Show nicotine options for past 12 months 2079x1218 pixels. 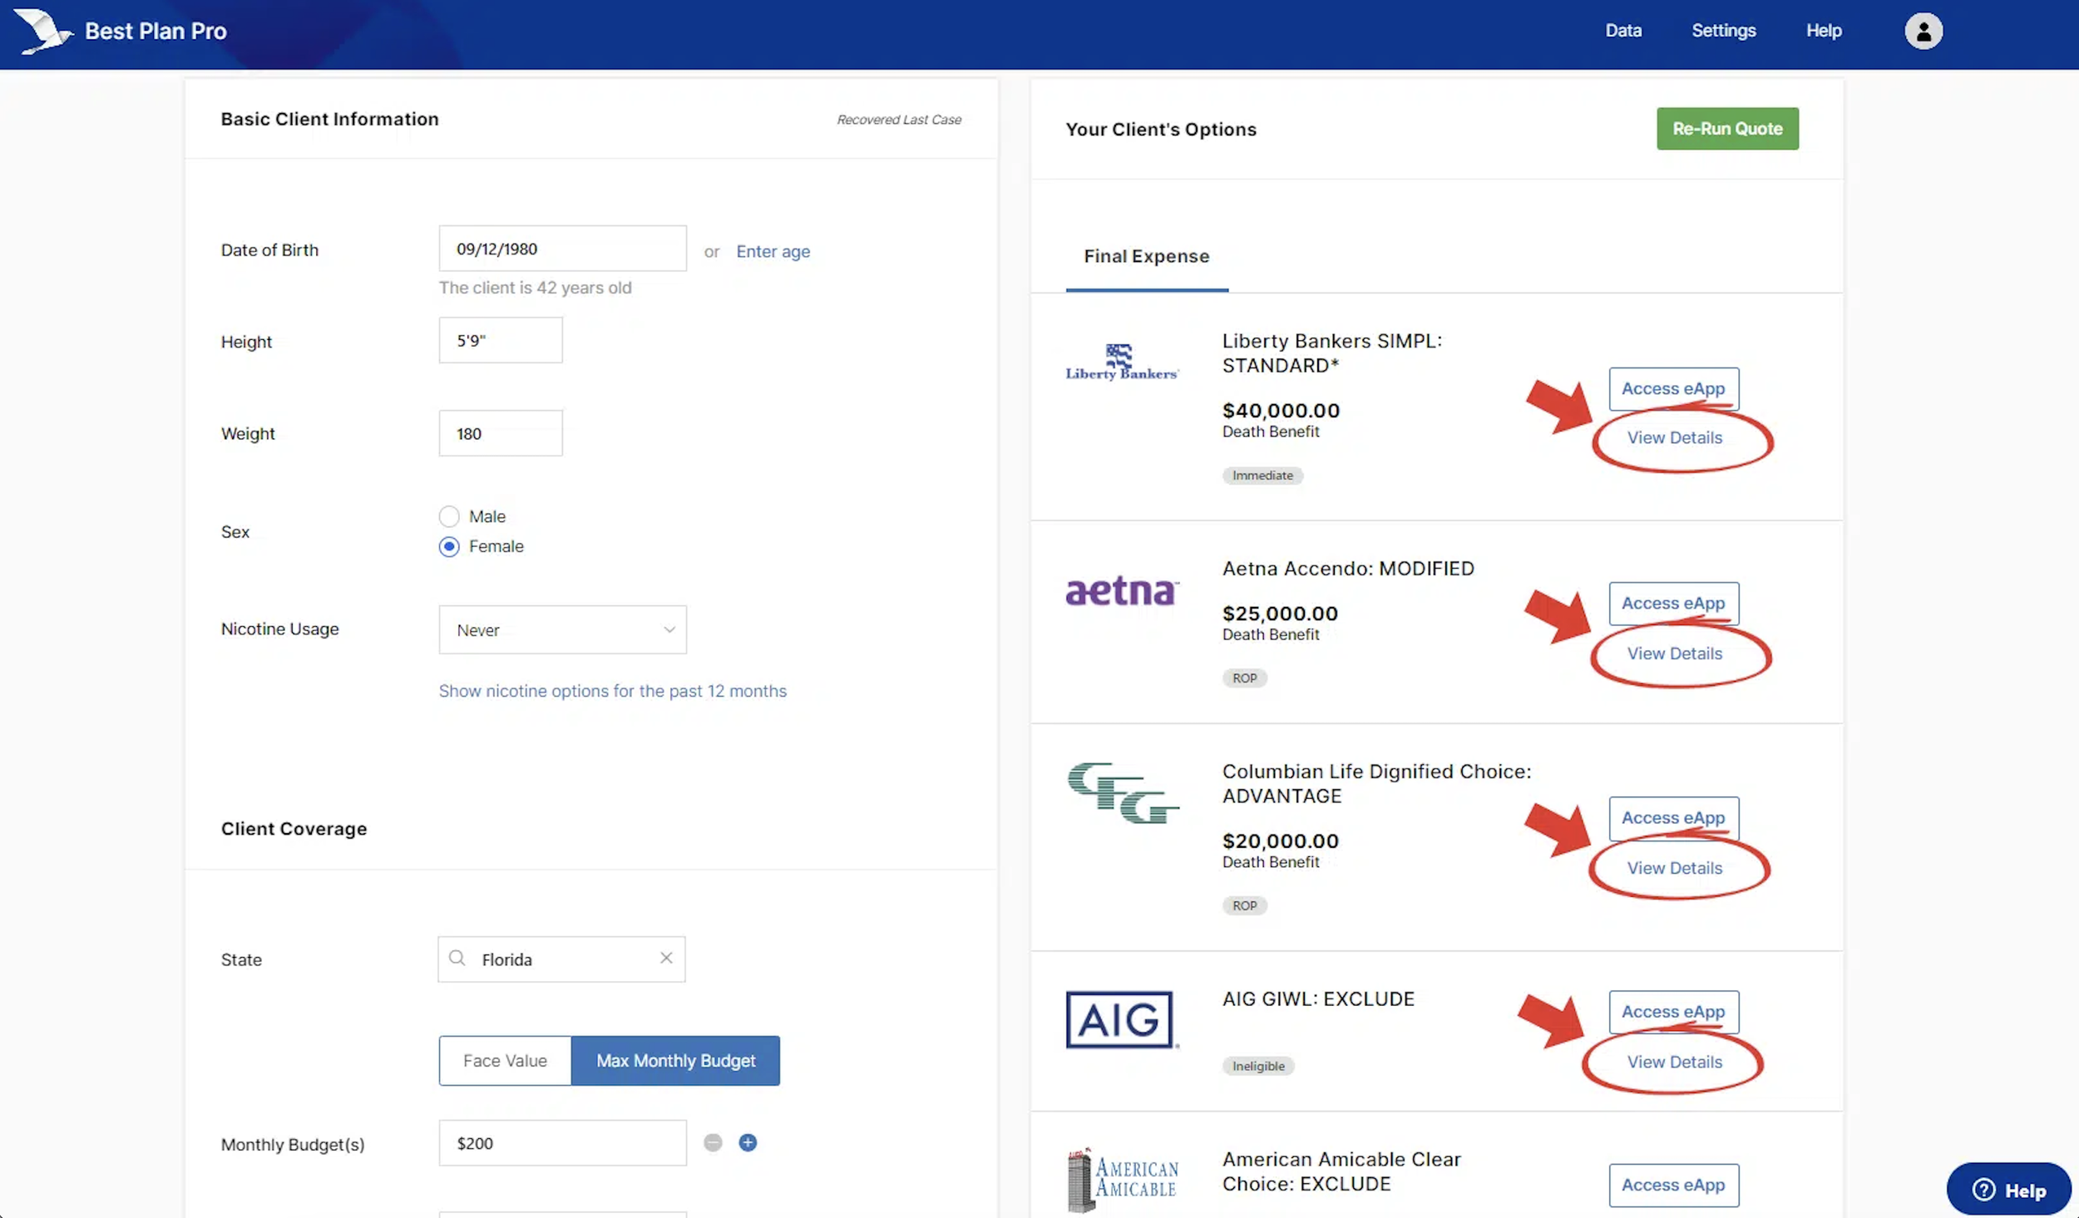point(612,691)
